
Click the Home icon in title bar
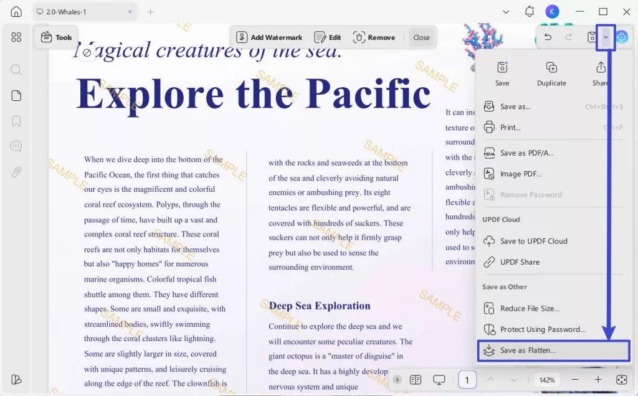click(x=16, y=12)
